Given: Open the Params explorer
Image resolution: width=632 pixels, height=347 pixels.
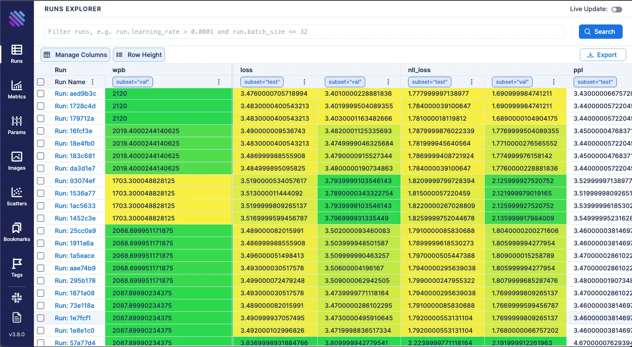Looking at the screenshot, I should 17,125.
